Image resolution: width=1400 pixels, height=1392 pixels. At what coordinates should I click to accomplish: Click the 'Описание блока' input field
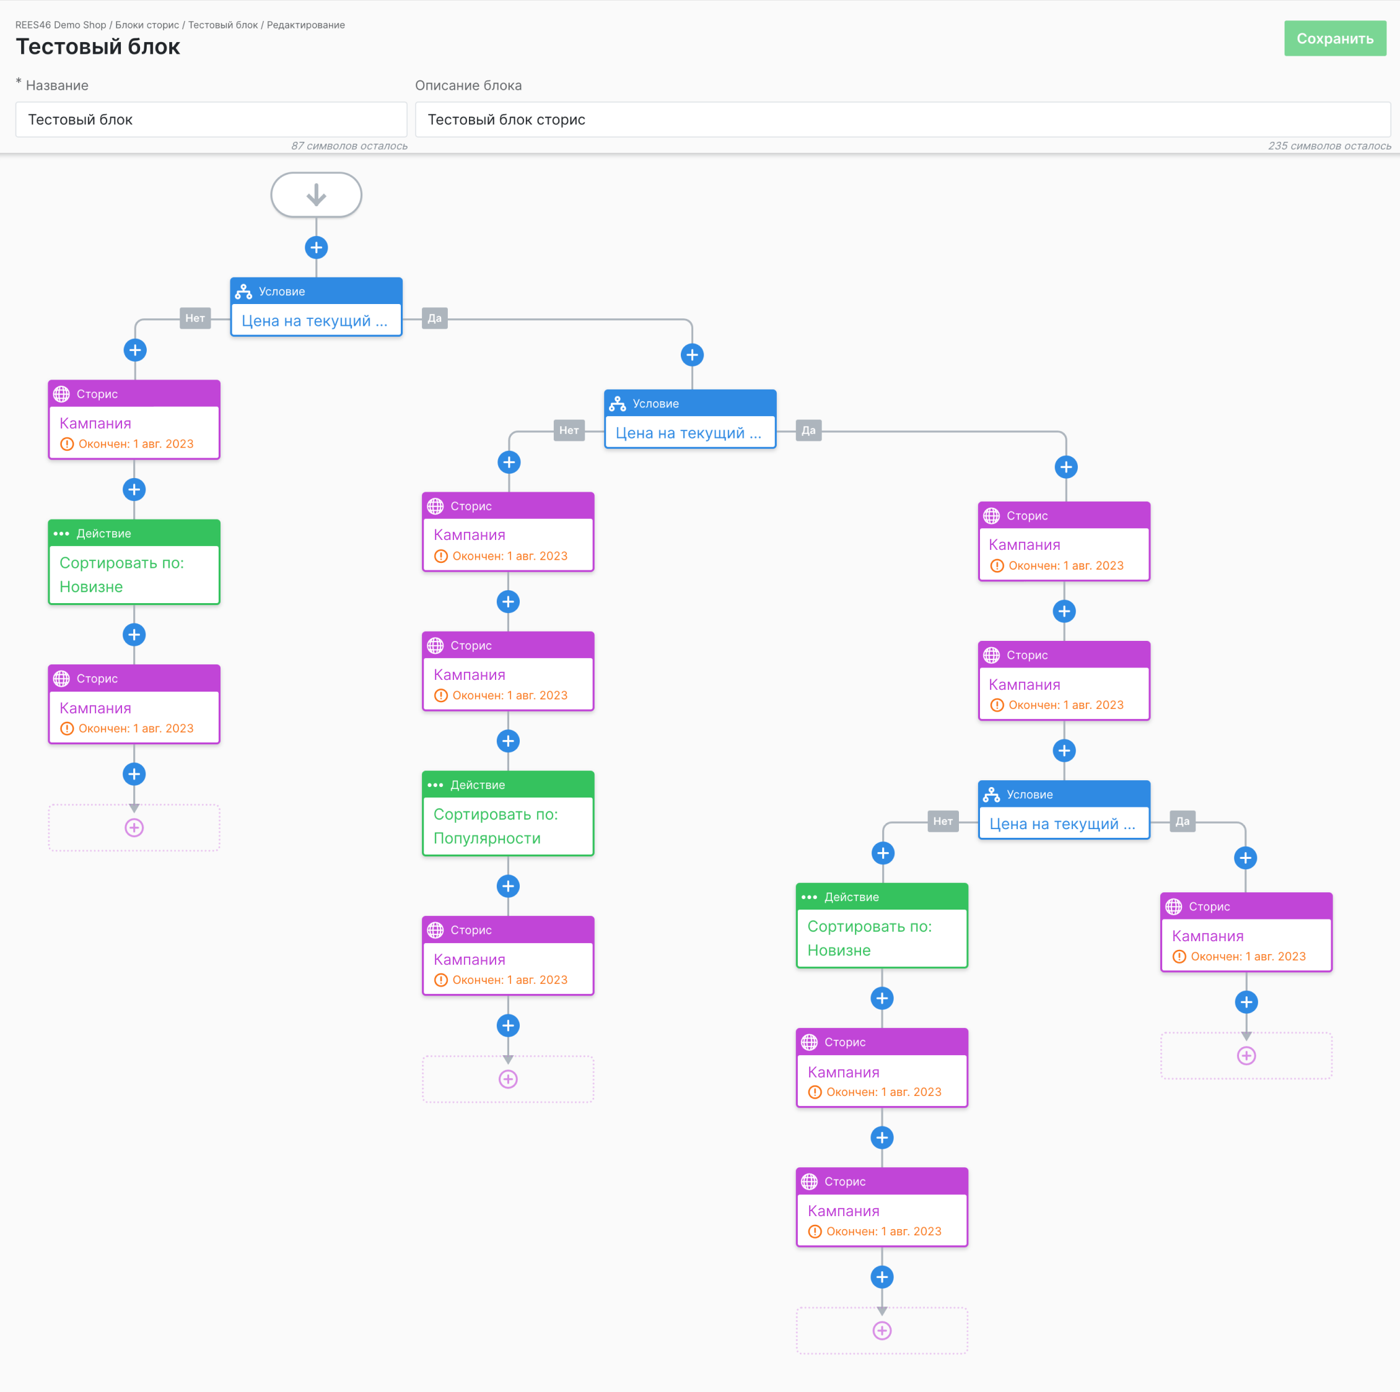pos(902,120)
